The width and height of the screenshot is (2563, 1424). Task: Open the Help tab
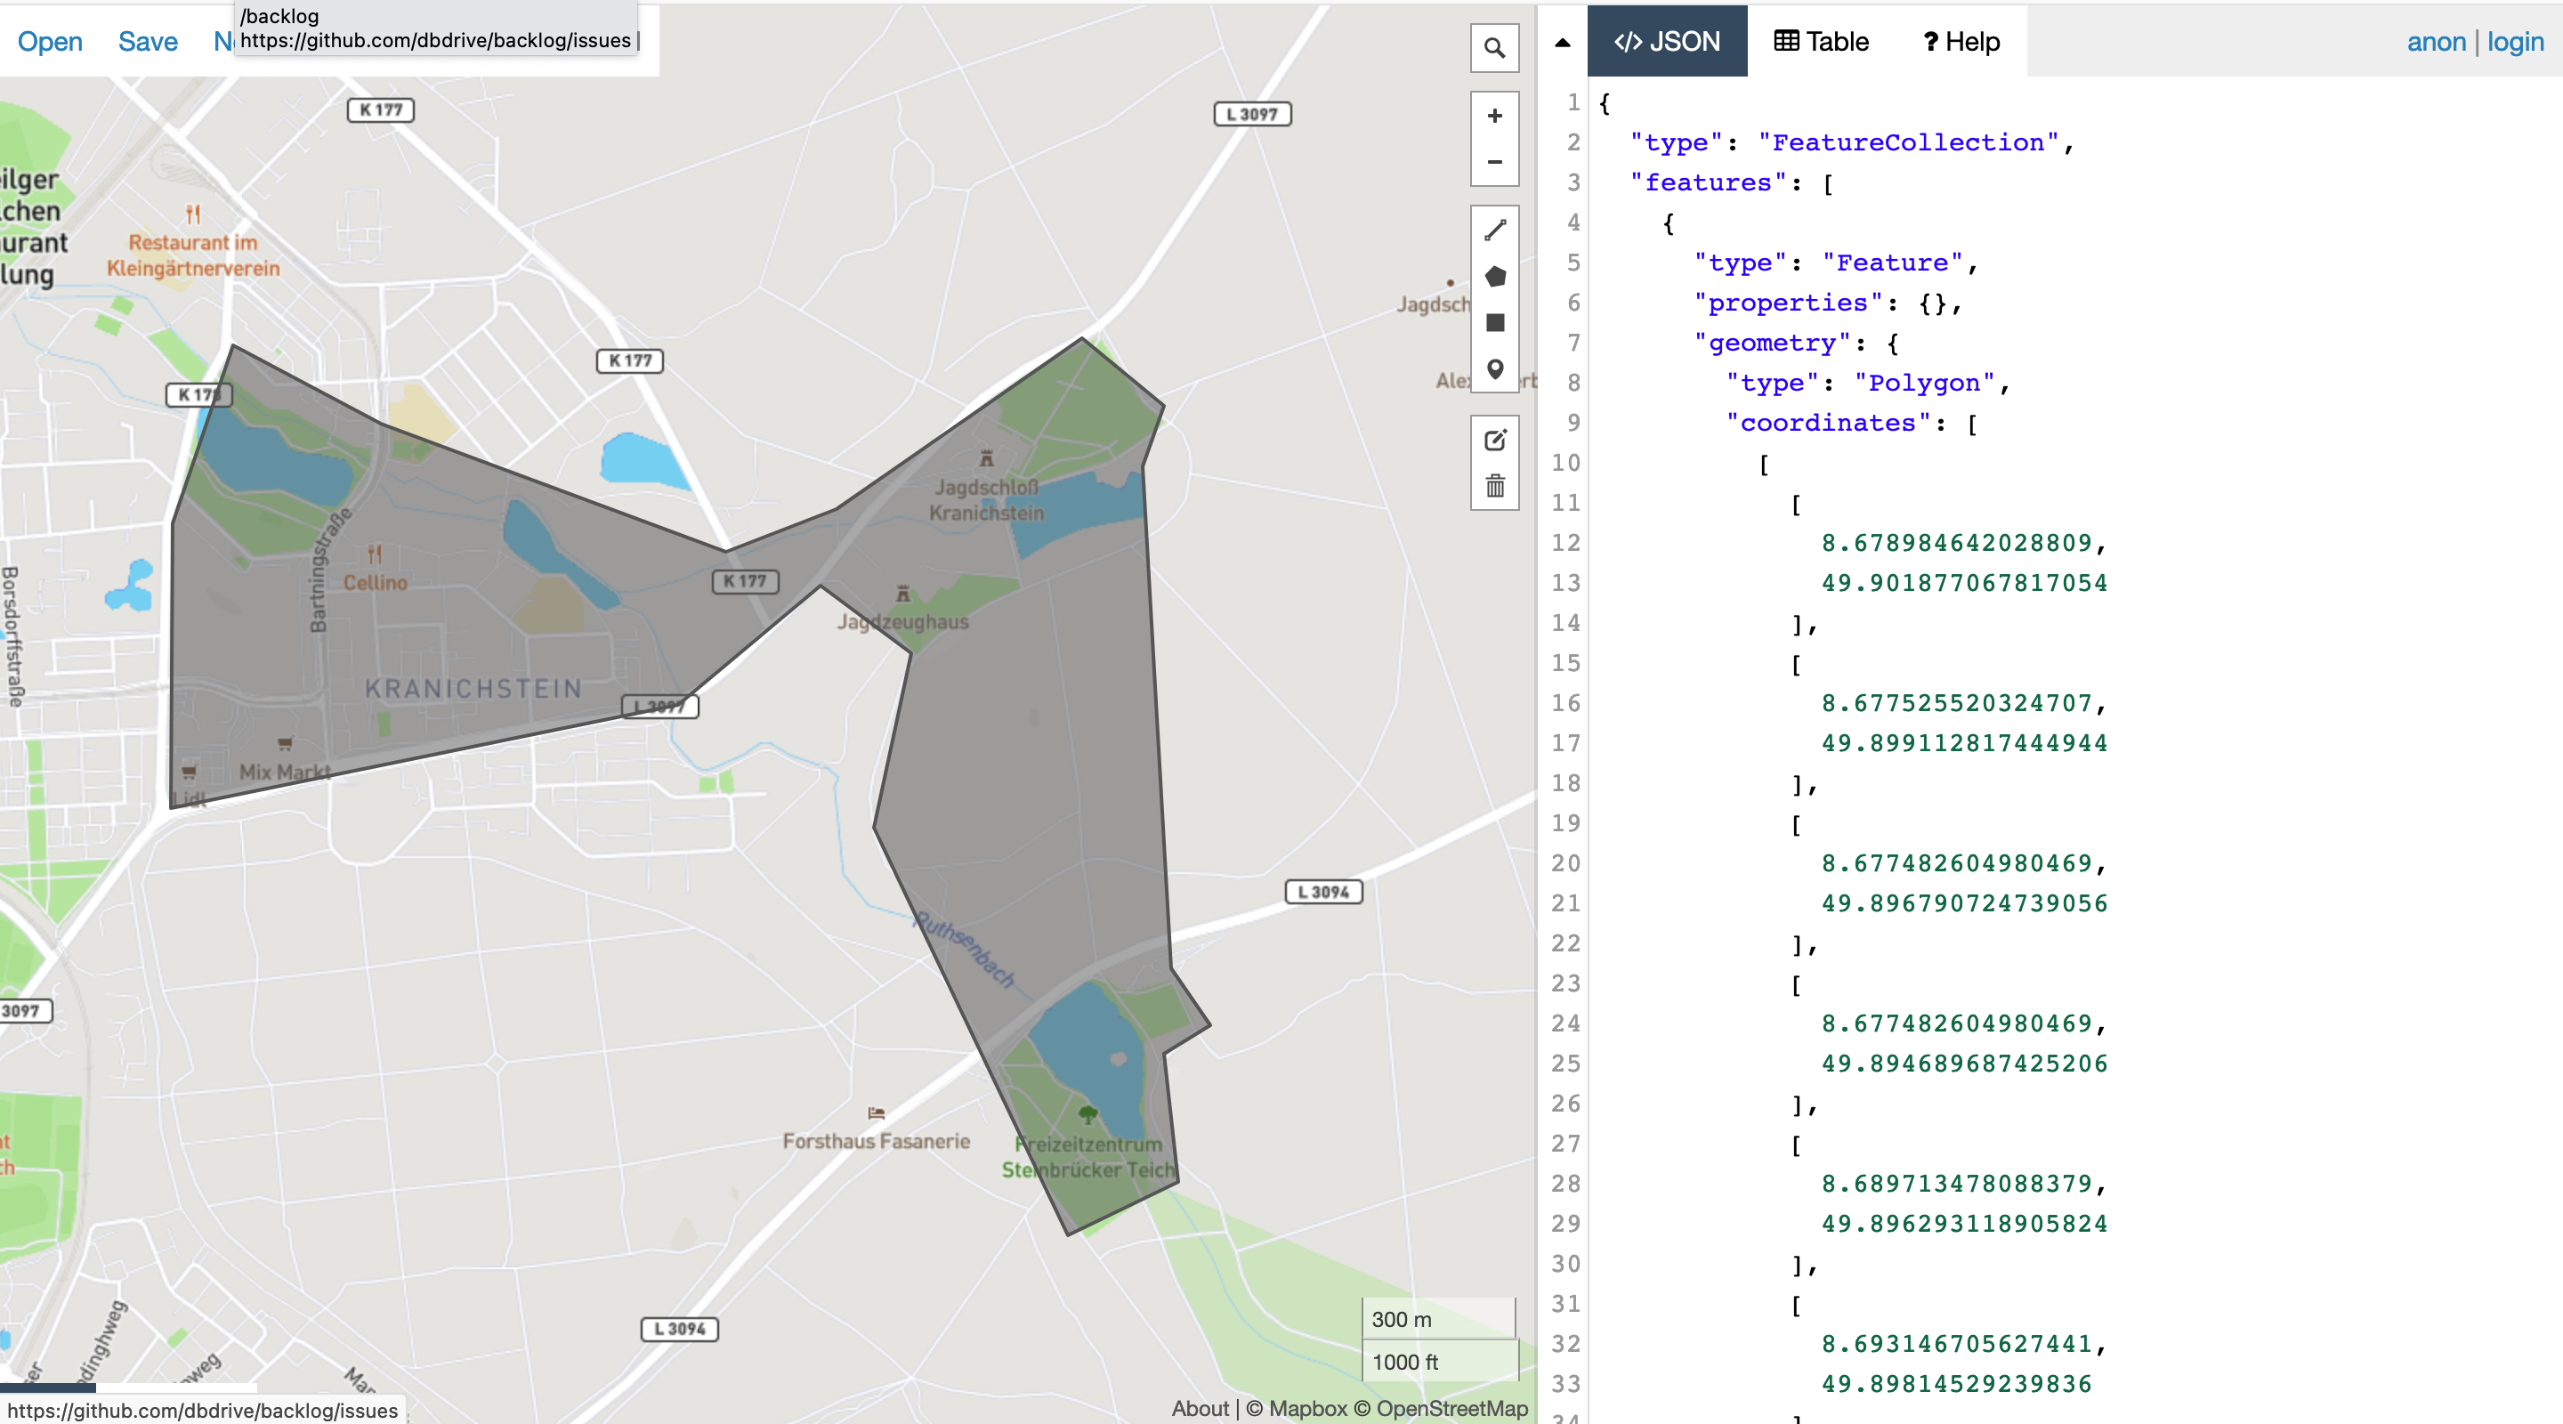coord(1960,42)
